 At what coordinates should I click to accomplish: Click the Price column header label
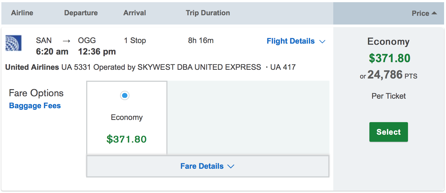420,13
